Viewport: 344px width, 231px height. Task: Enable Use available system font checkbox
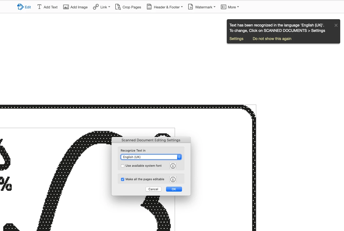click(123, 166)
